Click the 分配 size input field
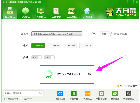The image size is (140, 103). click(104, 34)
